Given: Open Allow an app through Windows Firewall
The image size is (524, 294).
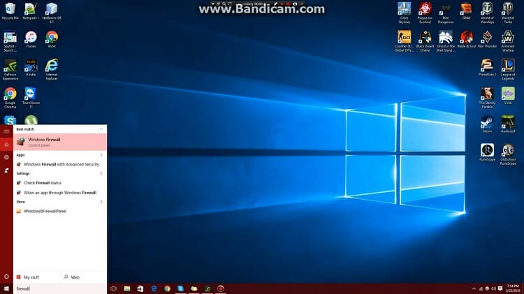Looking at the screenshot, I should pos(60,193).
